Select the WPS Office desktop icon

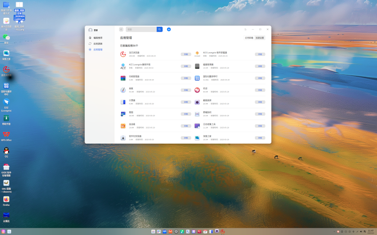pos(6,136)
